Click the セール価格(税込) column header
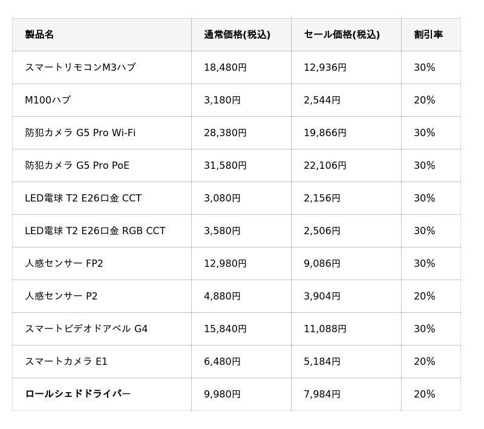Image resolution: width=484 pixels, height=429 pixels. click(x=342, y=34)
